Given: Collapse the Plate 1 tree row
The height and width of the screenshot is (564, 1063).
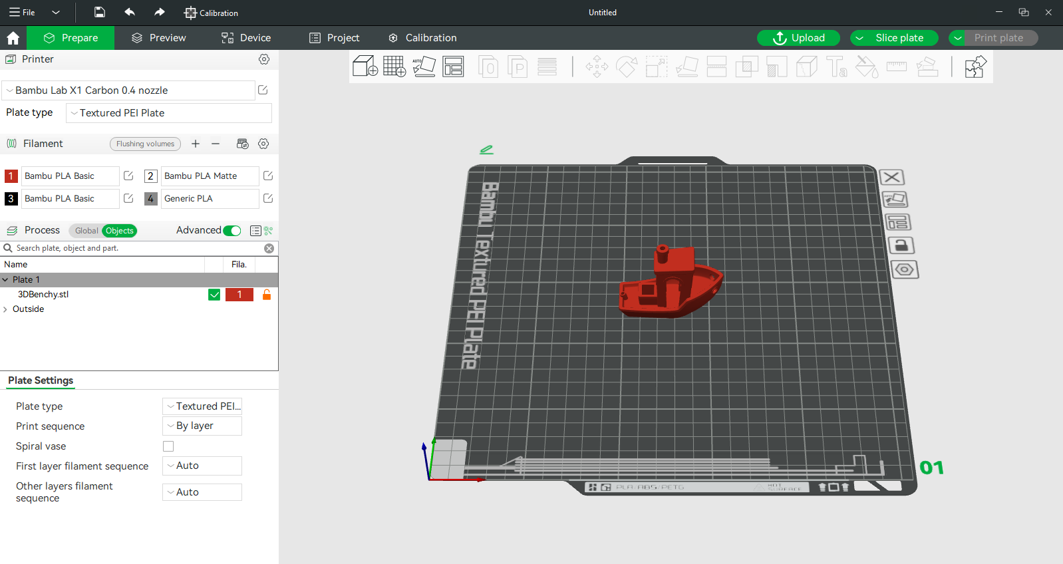Looking at the screenshot, I should [5, 280].
